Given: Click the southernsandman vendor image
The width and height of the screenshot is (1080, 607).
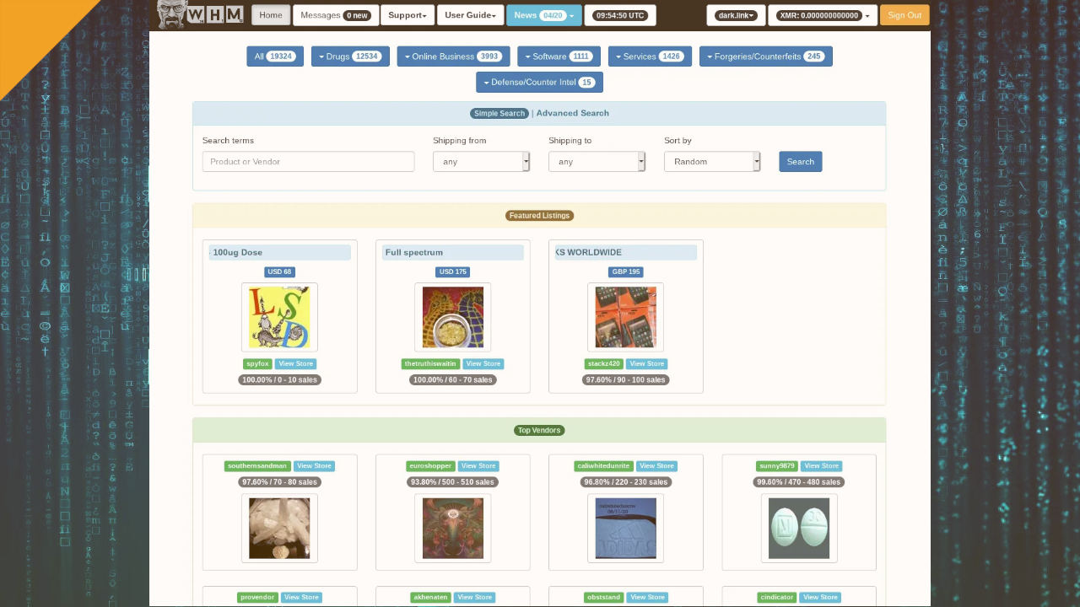Looking at the screenshot, I should pyautogui.click(x=279, y=529).
